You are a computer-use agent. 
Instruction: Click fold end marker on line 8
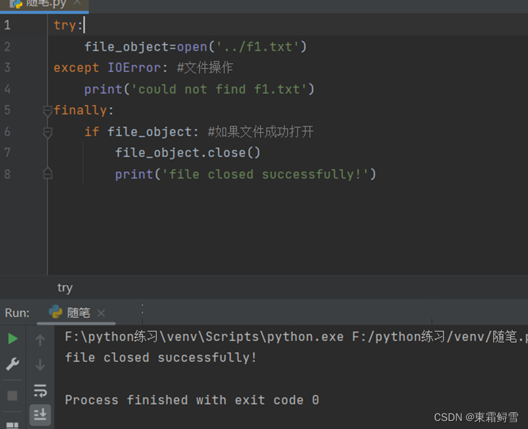[48, 173]
